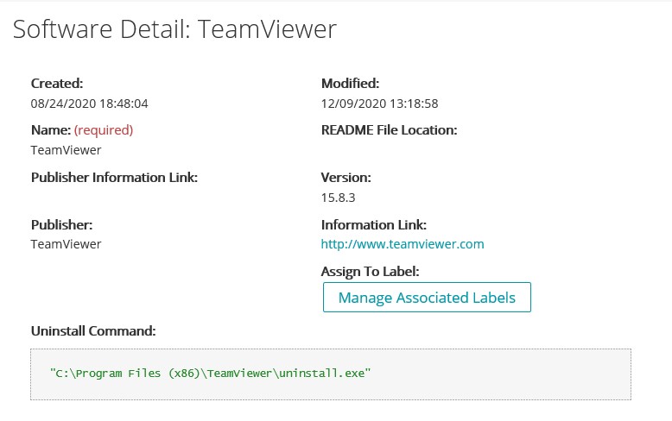
Task: Click the Publisher Information Link label
Action: pos(114,177)
